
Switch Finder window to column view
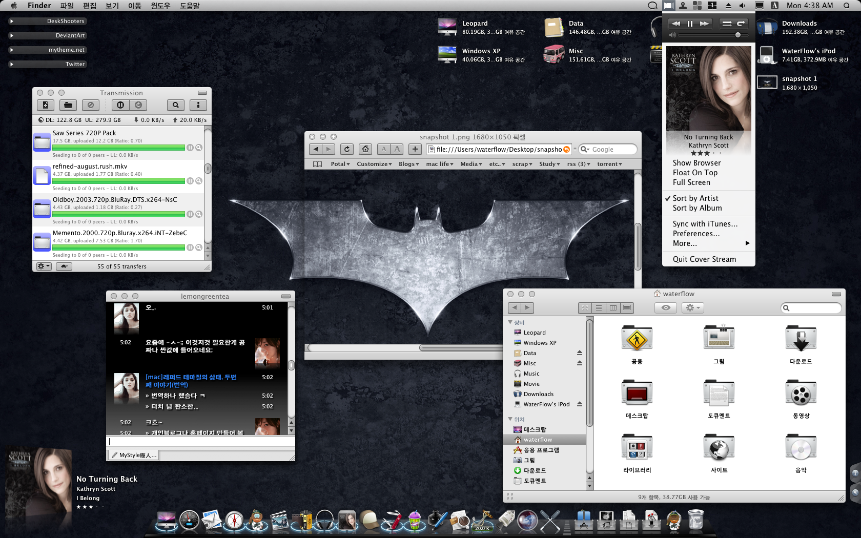click(x=613, y=308)
